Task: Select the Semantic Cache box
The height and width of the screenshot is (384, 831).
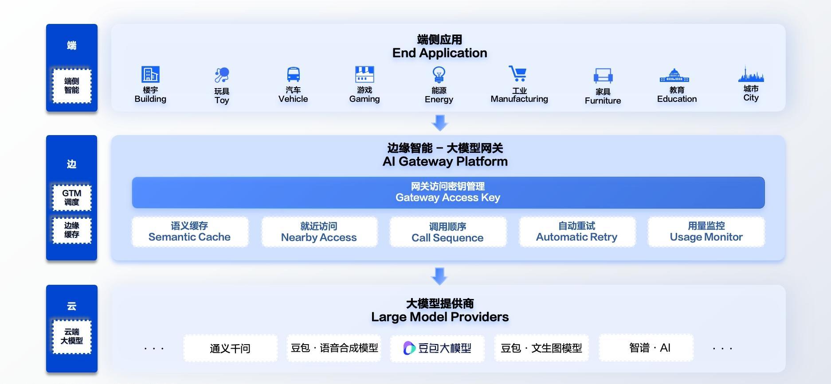Action: tap(190, 232)
